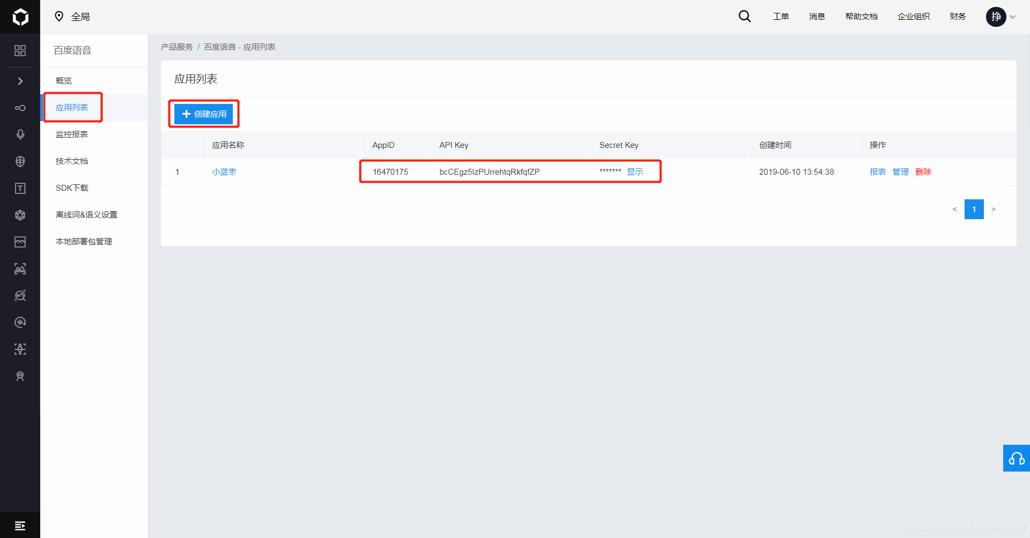Click the hexagon cube sidebar icon
Image resolution: width=1030 pixels, height=538 pixels.
[x=20, y=215]
